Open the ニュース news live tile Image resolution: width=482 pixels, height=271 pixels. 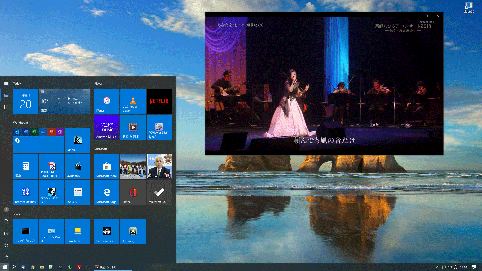pyautogui.click(x=159, y=166)
